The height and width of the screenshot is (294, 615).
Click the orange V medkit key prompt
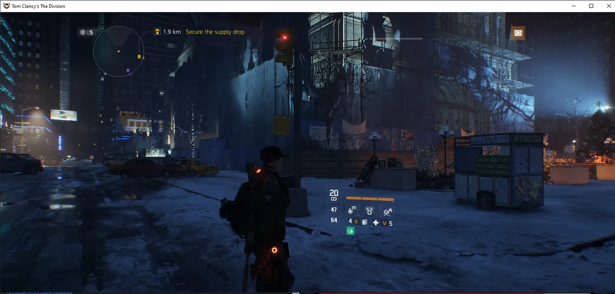tap(384, 223)
